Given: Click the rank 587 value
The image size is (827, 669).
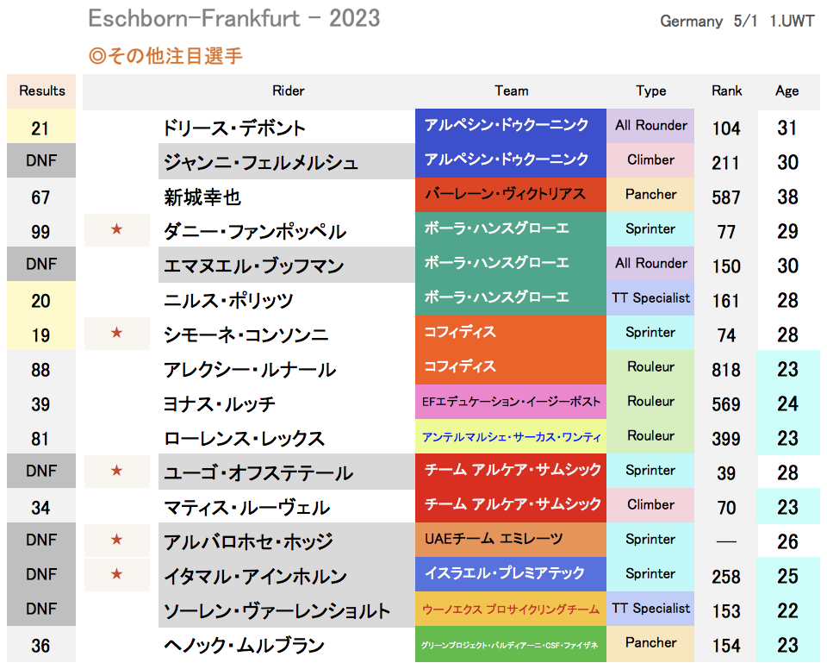Looking at the screenshot, I should 726,197.
